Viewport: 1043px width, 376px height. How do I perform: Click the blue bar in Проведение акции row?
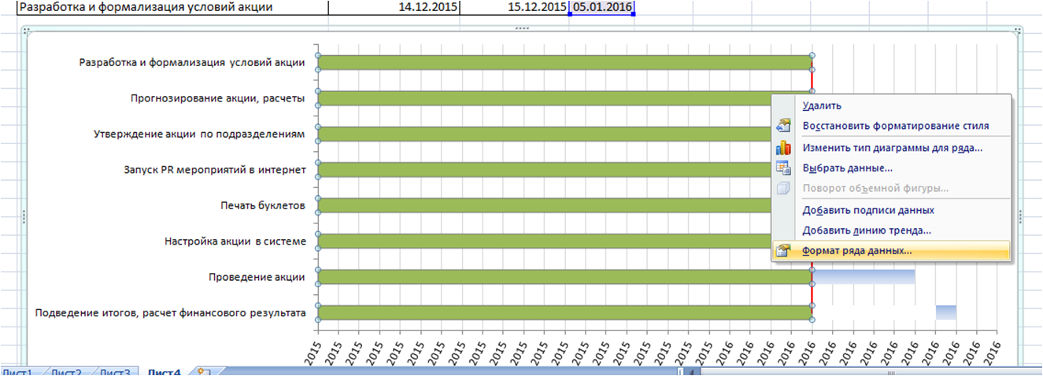pyautogui.click(x=864, y=276)
